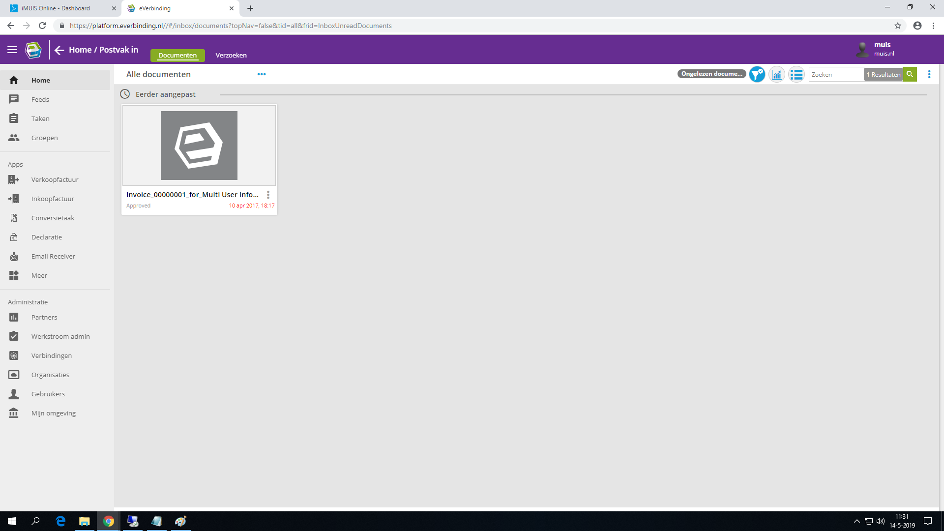Viewport: 944px width, 531px height.
Task: Switch to the Verzoeken tab
Action: tap(231, 55)
